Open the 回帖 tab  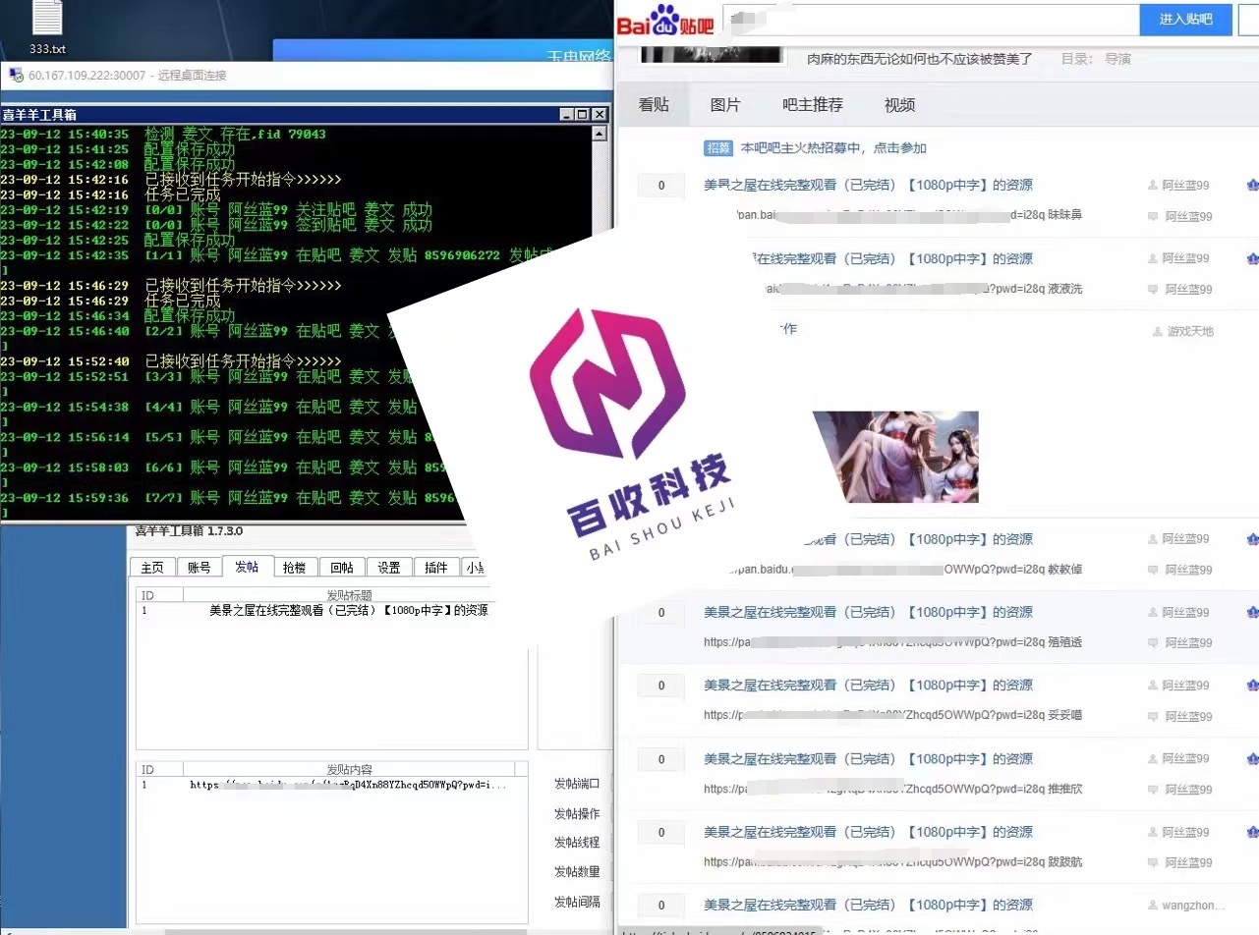tap(341, 568)
